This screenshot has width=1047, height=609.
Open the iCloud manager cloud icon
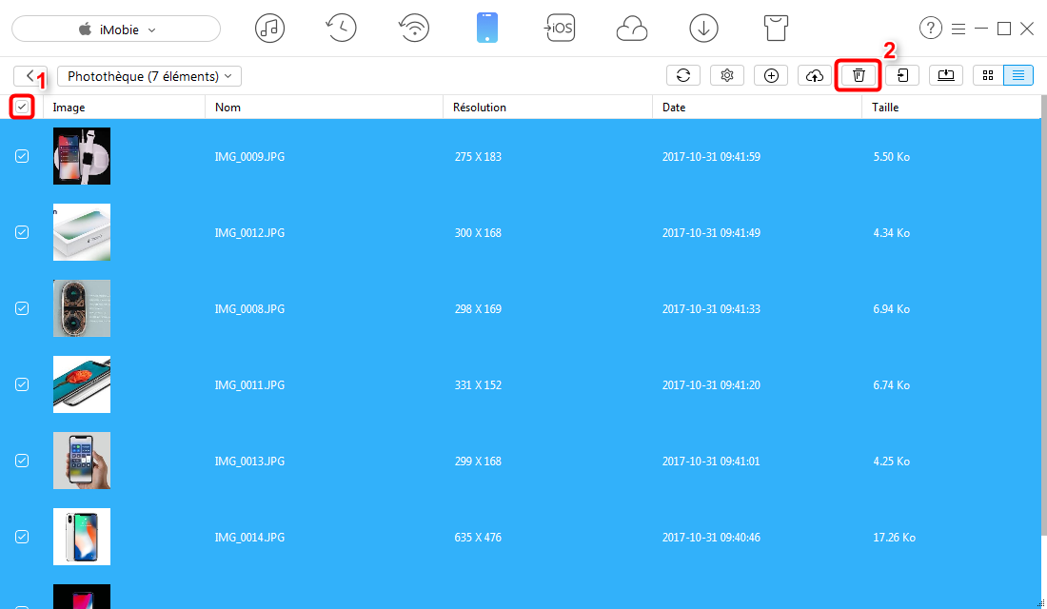tap(632, 29)
